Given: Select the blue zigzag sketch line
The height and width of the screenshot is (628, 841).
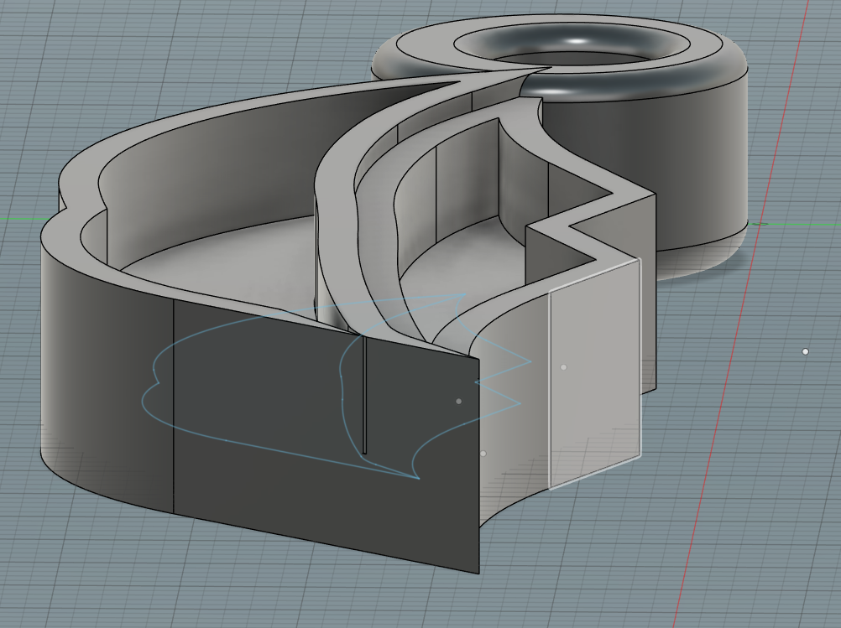Looking at the screenshot, I should [x=504, y=373].
